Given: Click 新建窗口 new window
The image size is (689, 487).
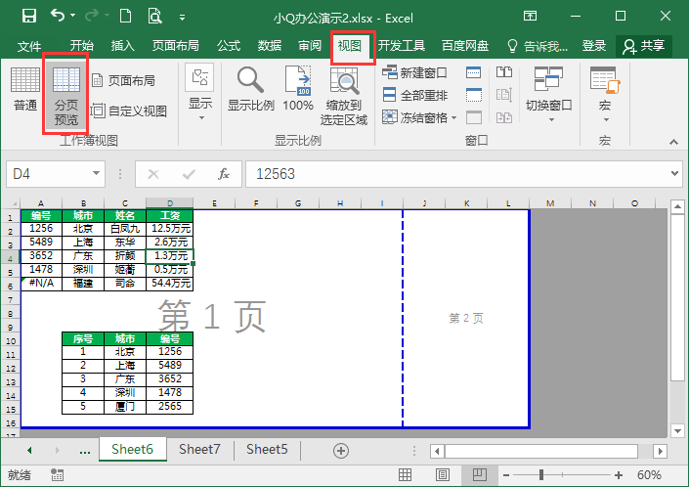Looking at the screenshot, I should click(x=414, y=72).
